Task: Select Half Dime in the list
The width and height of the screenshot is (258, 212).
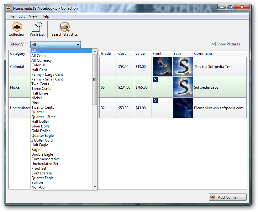Action: pos(61,93)
